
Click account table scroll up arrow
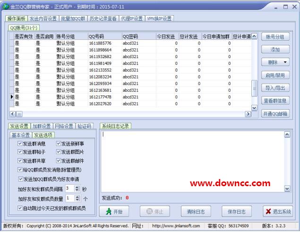(x=254, y=36)
